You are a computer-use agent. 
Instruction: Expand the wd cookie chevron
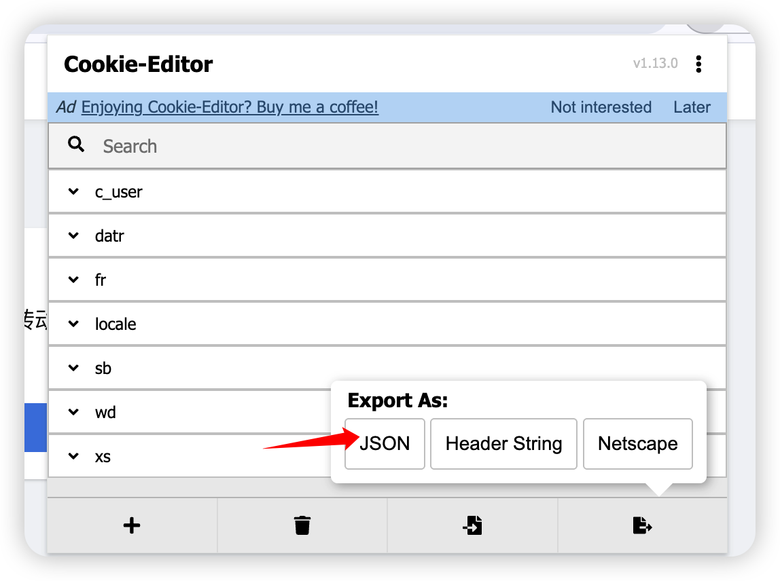click(73, 412)
